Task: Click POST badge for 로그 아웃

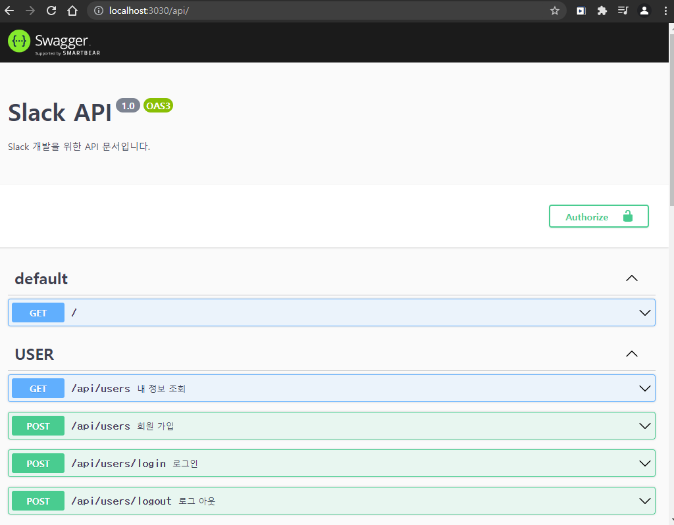Action: [38, 501]
